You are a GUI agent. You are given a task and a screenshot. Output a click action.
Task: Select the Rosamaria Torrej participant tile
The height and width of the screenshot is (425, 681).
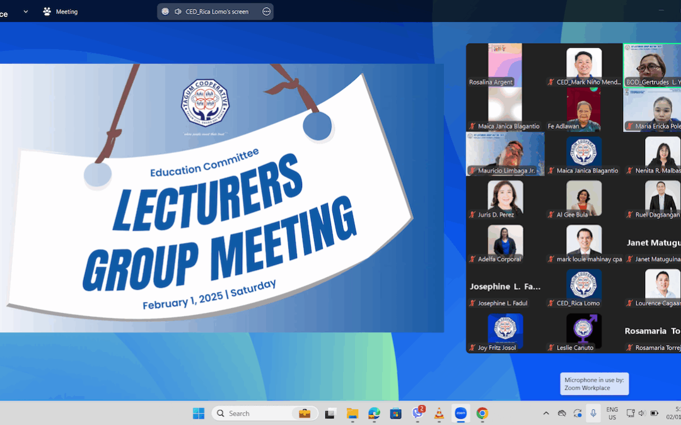[653, 331]
